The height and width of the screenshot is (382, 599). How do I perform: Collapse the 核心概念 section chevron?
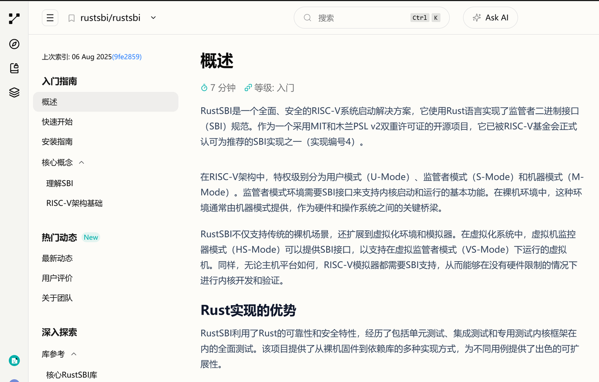[x=81, y=162]
